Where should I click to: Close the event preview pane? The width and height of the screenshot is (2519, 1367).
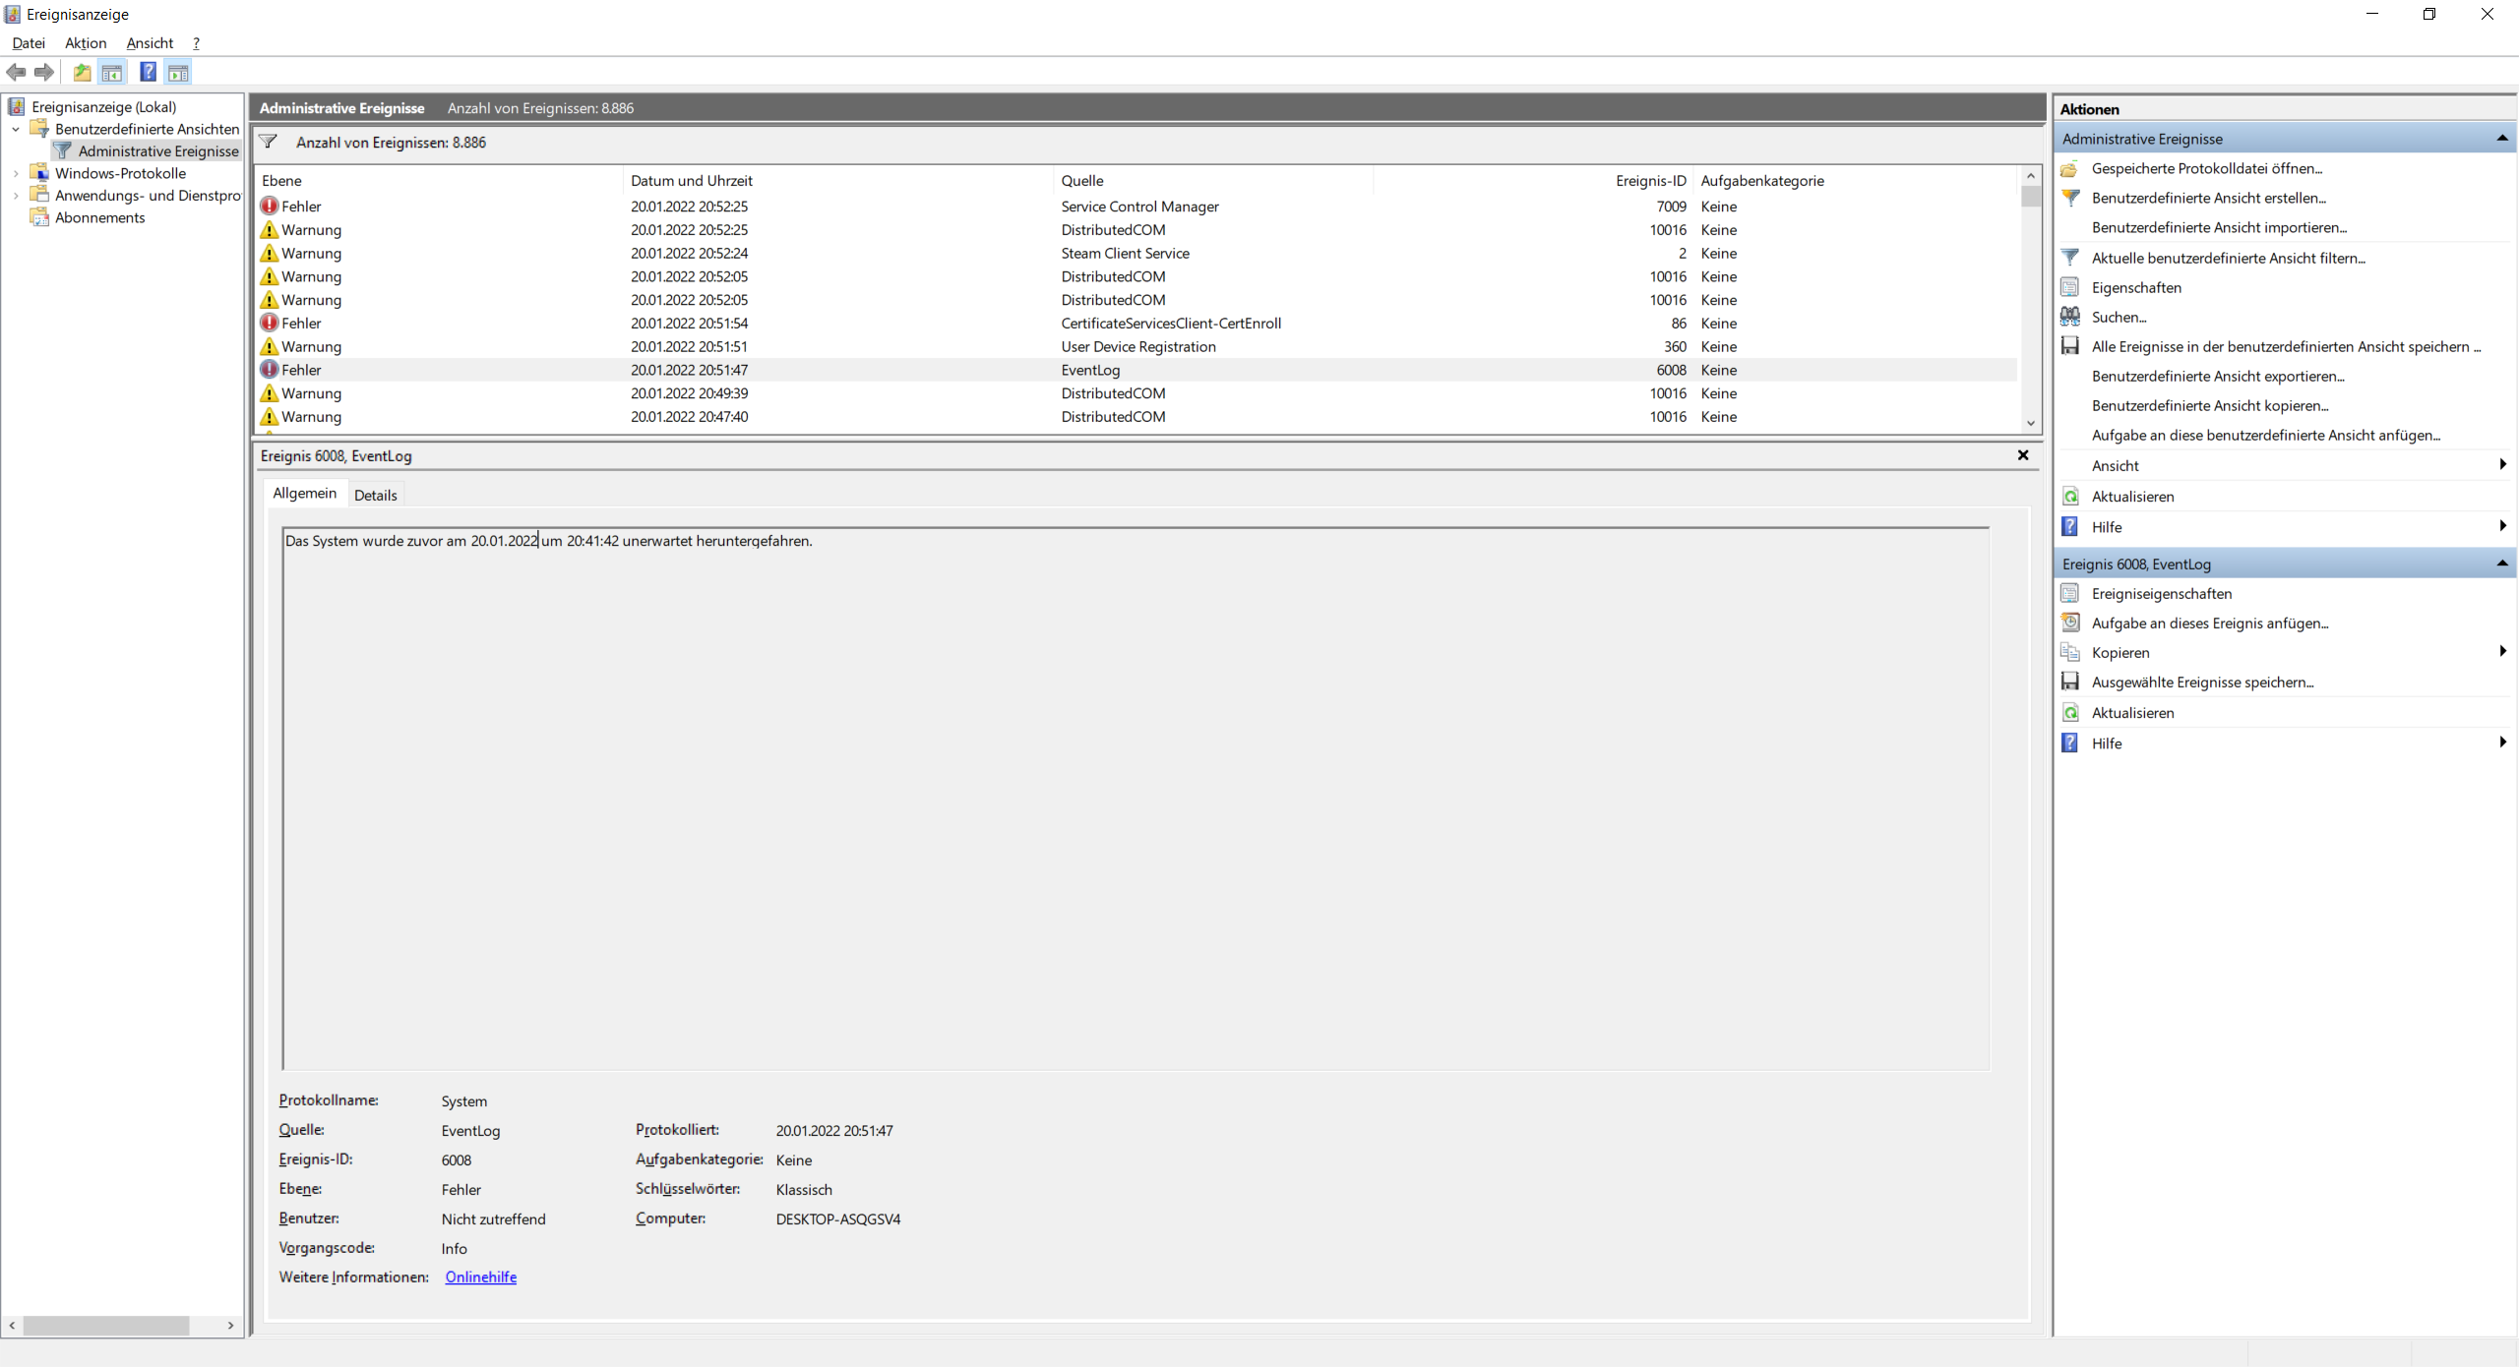coord(2023,455)
